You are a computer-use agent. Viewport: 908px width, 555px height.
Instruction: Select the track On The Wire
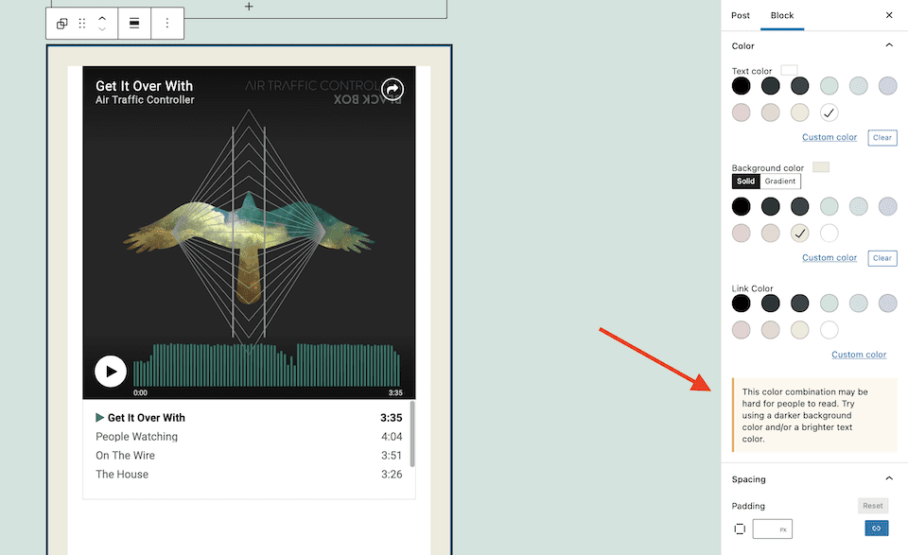(249, 456)
